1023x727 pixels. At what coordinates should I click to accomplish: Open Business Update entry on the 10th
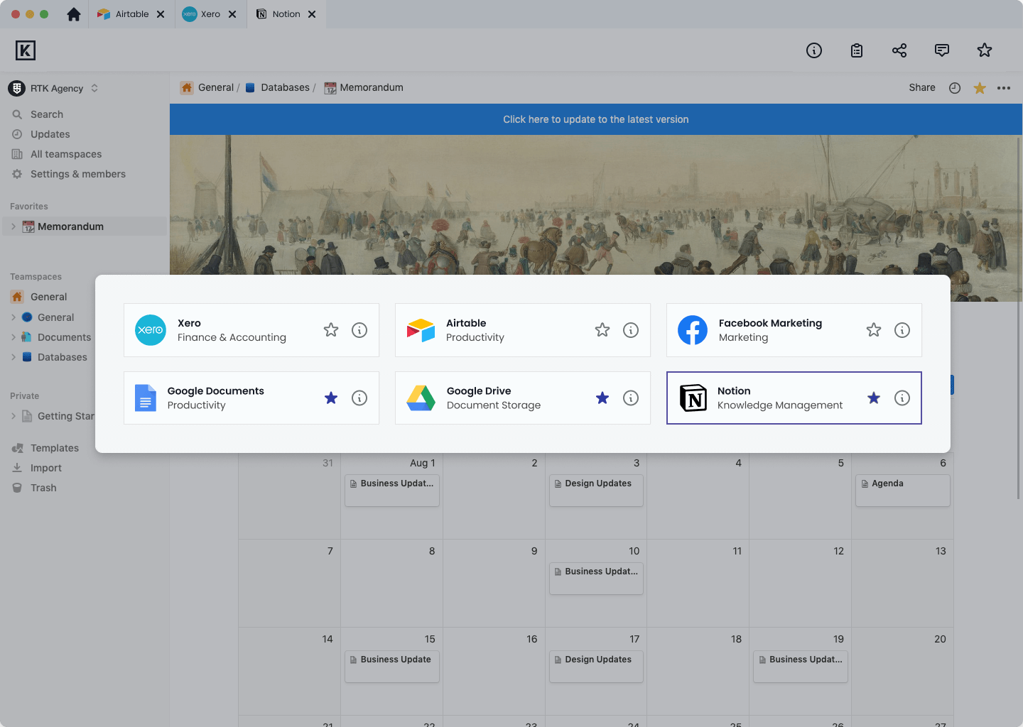[597, 579]
